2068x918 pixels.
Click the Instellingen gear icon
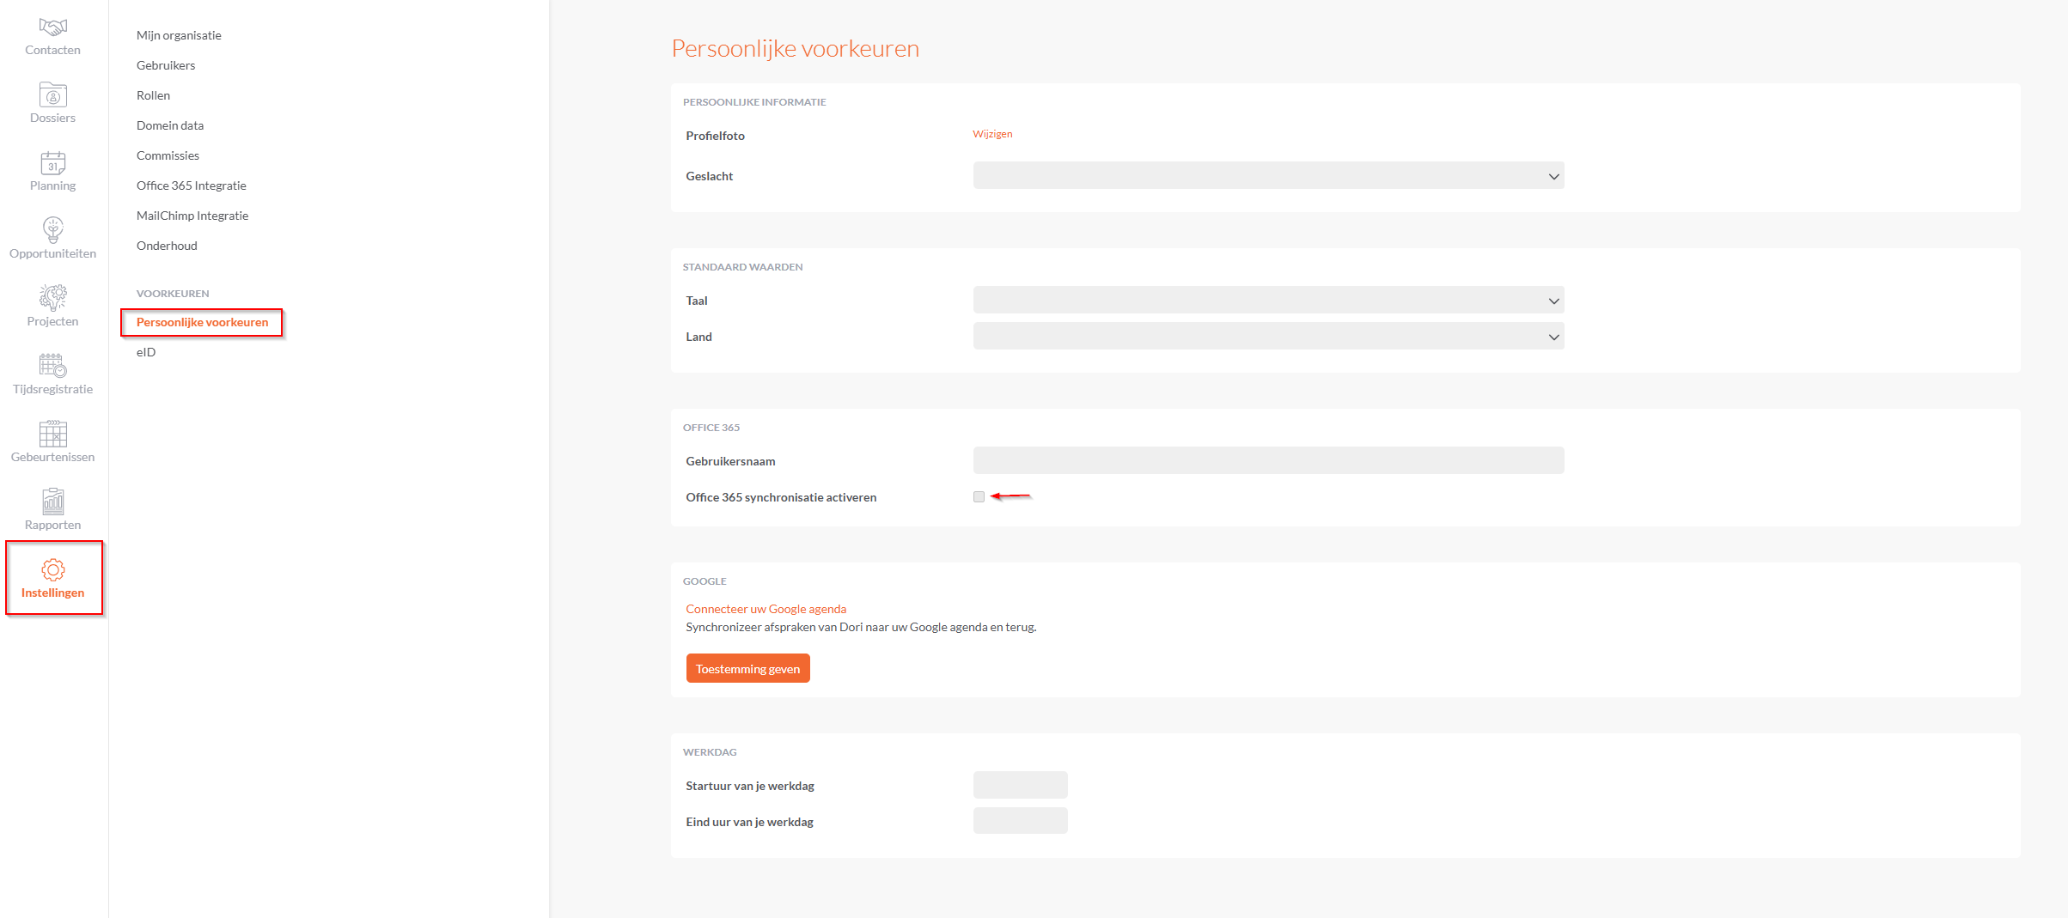click(52, 569)
